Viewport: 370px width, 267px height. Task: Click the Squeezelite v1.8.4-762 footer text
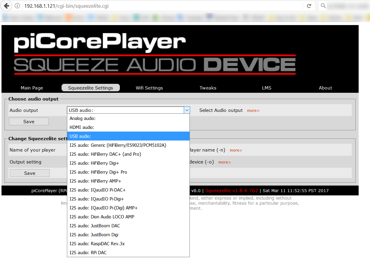pos(232,191)
